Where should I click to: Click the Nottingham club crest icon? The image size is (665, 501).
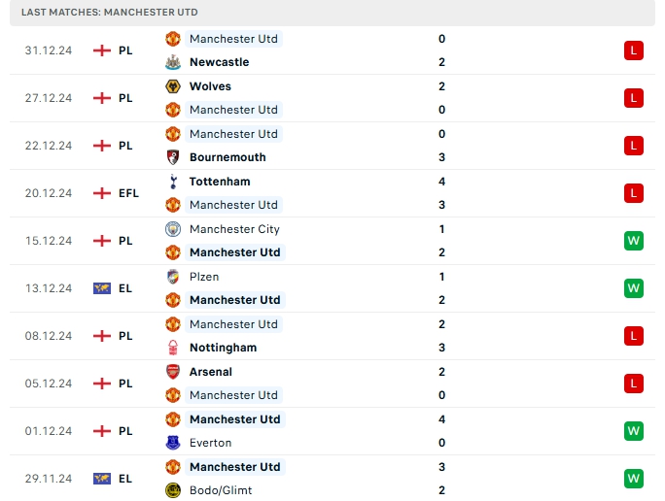[173, 348]
